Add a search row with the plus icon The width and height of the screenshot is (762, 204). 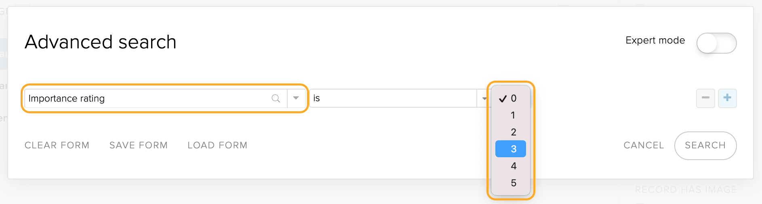[727, 98]
